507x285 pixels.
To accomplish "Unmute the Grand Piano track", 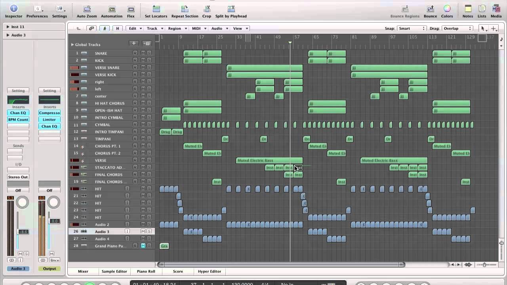I will (143, 245).
